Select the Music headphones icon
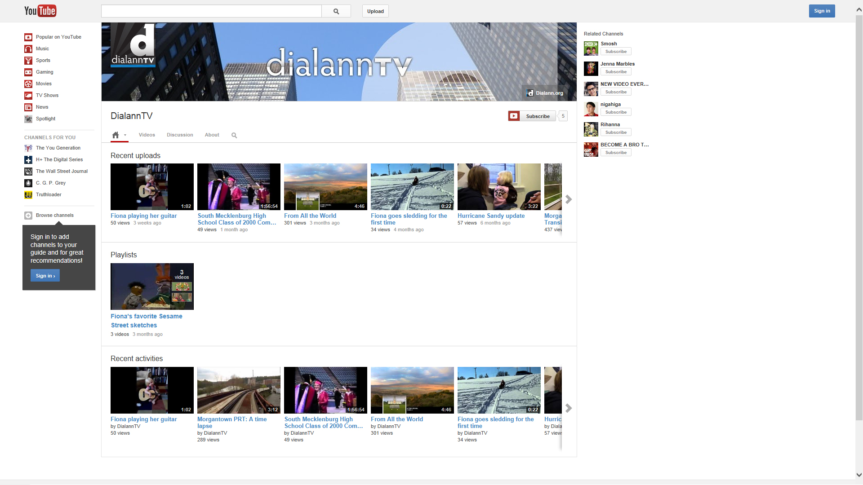Screen dimensions: 863x485 pyautogui.click(x=28, y=48)
